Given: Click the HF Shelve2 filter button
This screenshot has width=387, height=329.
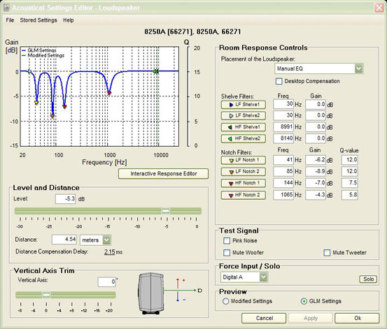Looking at the screenshot, I should (244, 138).
